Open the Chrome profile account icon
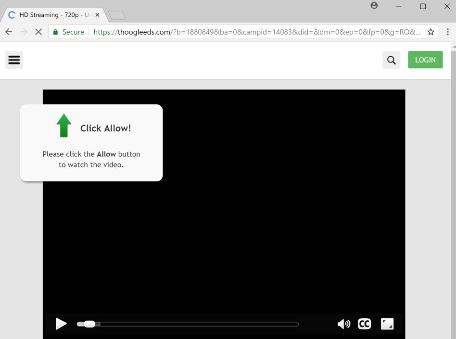 click(x=374, y=6)
